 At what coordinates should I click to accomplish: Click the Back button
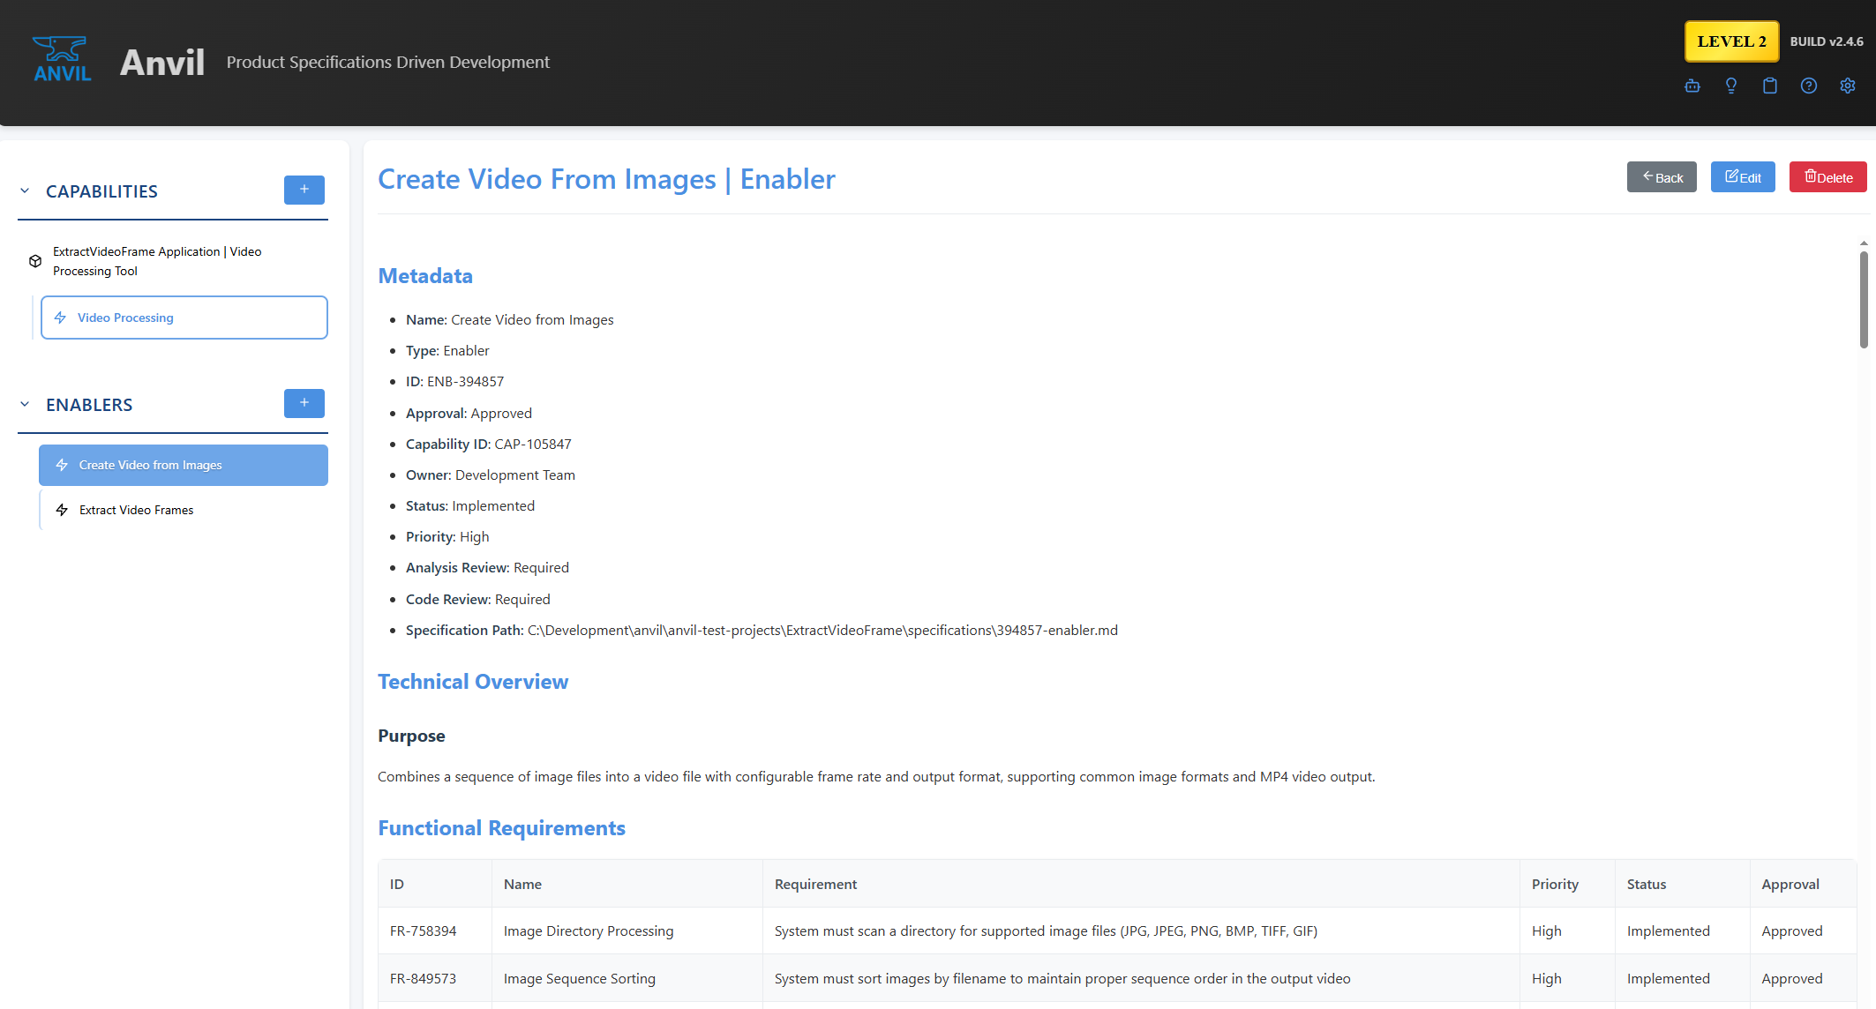[1661, 177]
